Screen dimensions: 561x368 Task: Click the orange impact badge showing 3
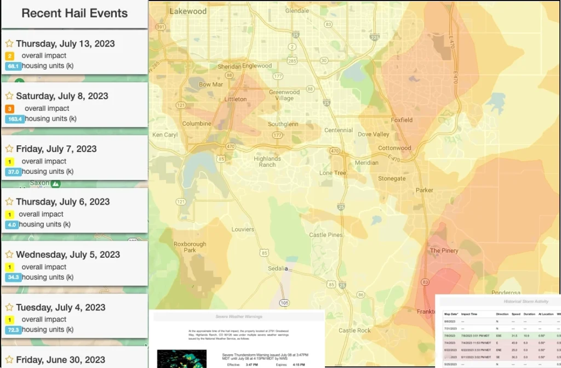coord(9,109)
